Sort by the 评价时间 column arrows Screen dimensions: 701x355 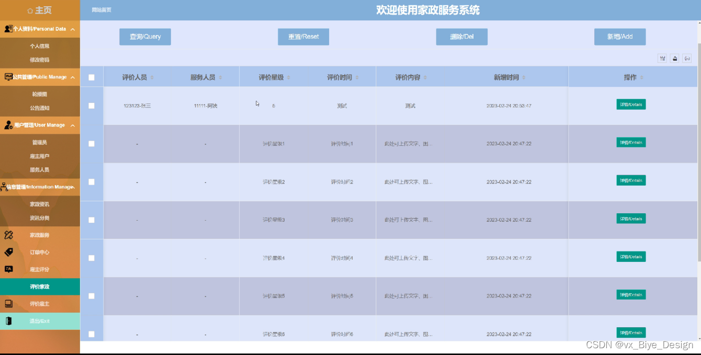point(357,77)
